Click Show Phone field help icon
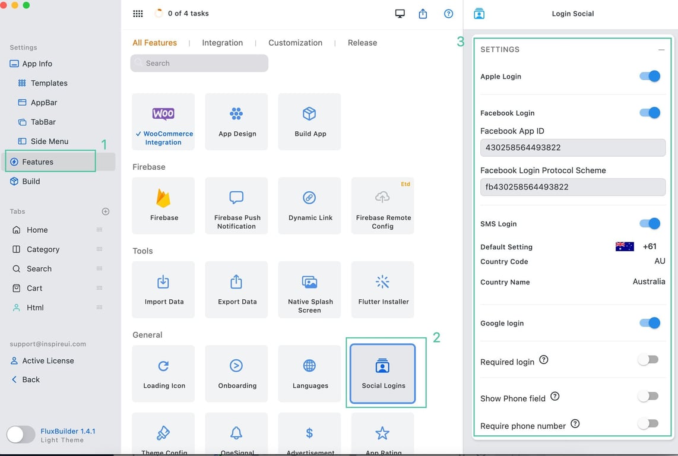Viewport: 678px width, 456px height. (x=555, y=396)
